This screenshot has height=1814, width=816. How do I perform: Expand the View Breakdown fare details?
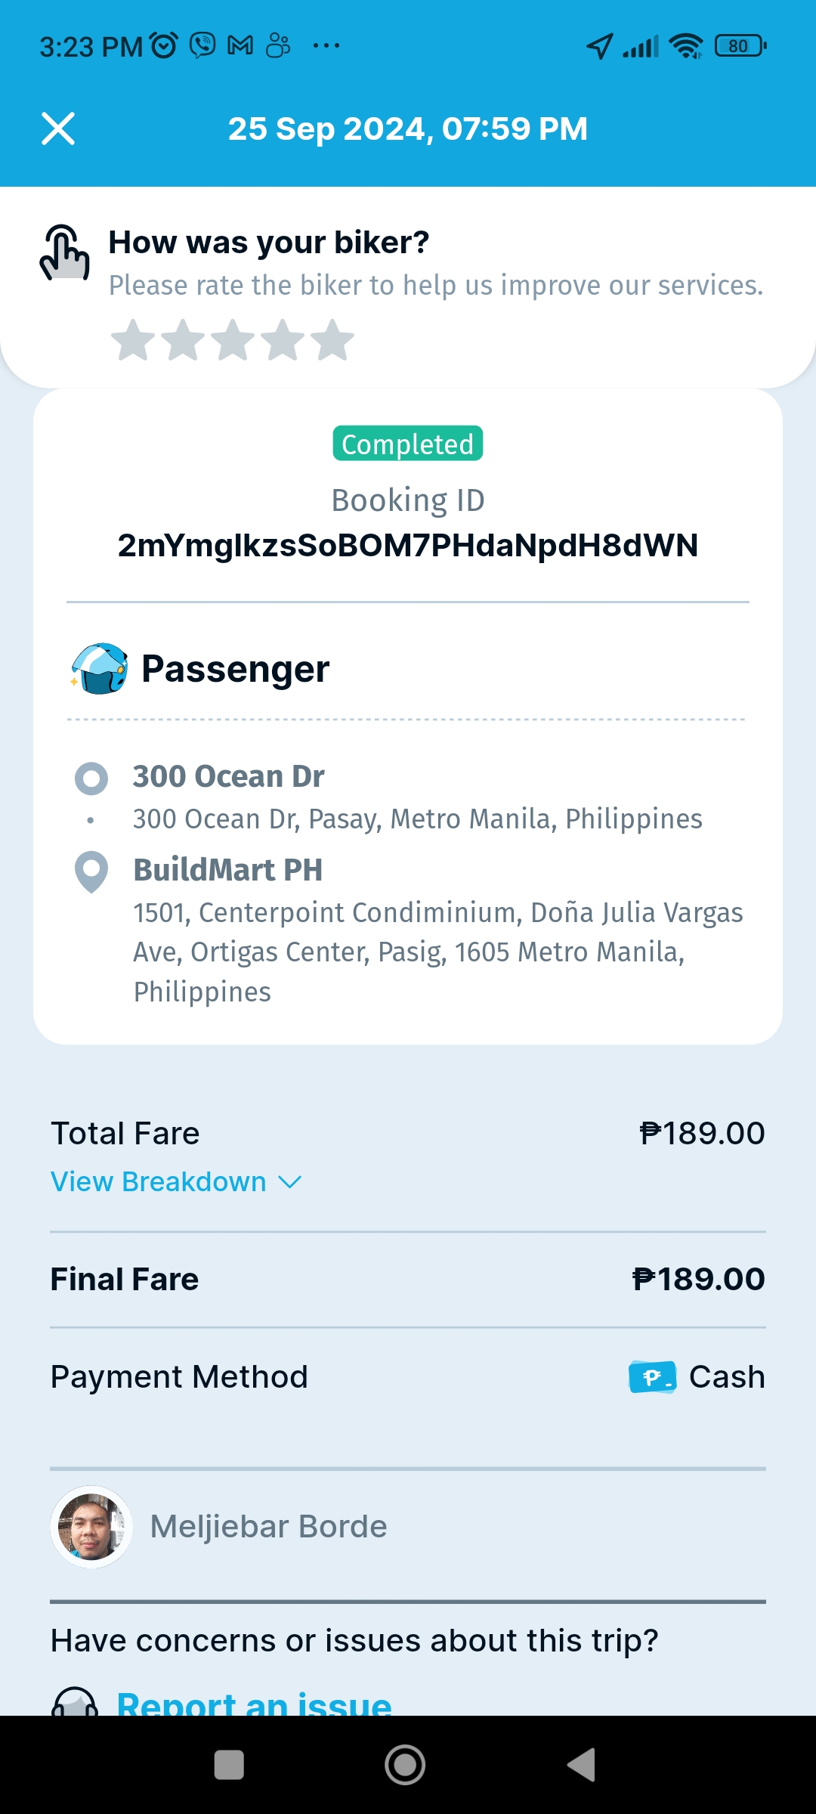tap(159, 1181)
